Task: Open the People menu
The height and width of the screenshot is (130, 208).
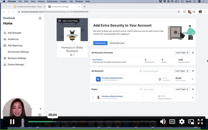Action: 63,1
